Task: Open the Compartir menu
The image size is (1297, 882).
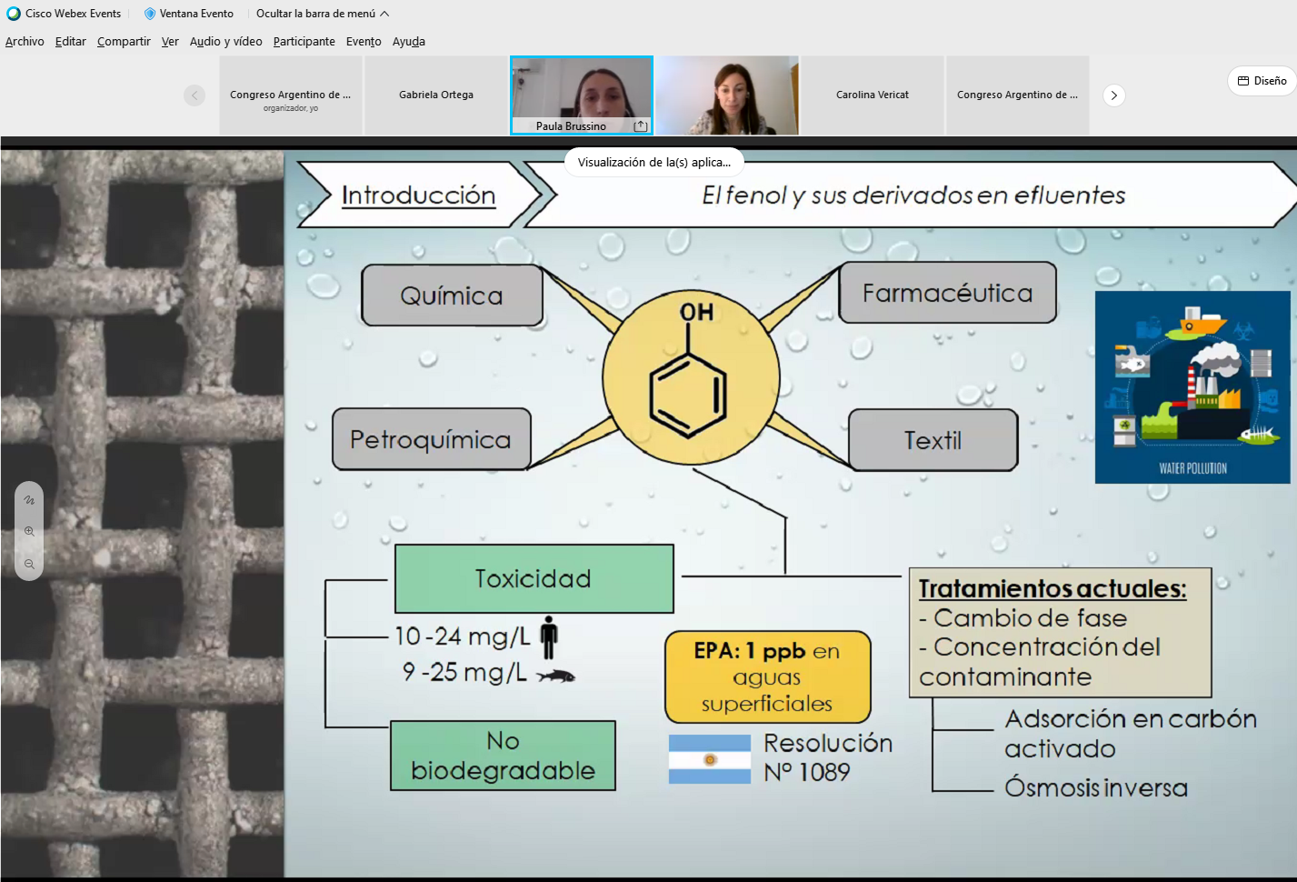Action: tap(124, 42)
